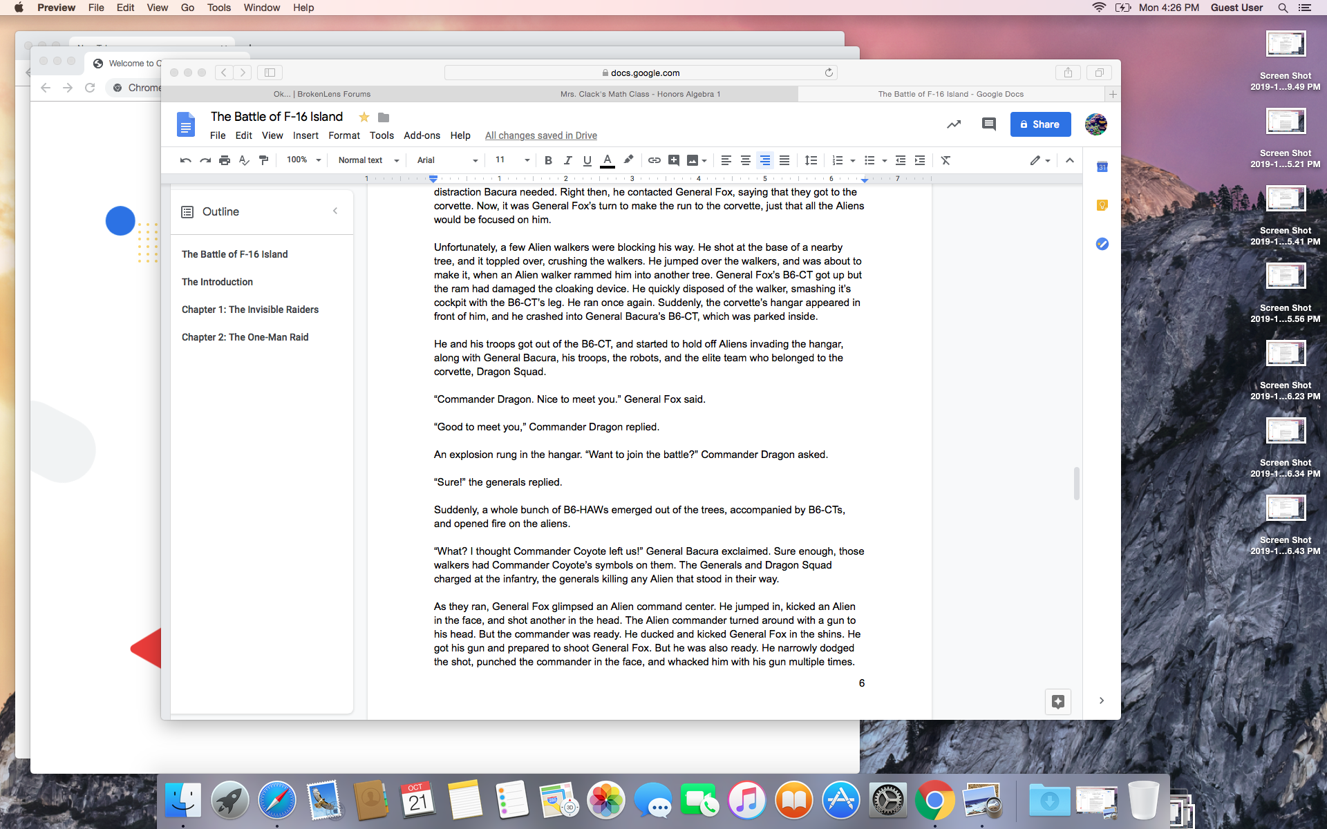Open the highlight color tool

coord(628,160)
